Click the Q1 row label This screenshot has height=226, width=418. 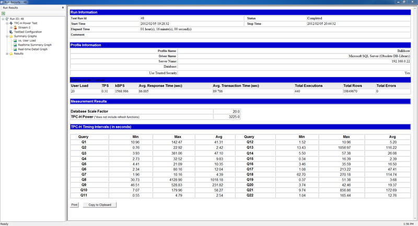click(84, 142)
